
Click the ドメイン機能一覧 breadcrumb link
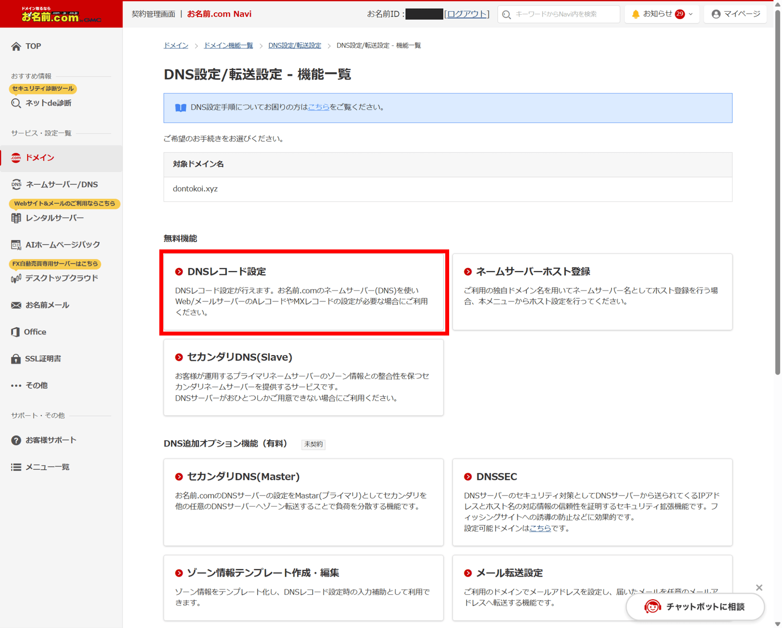coord(228,45)
